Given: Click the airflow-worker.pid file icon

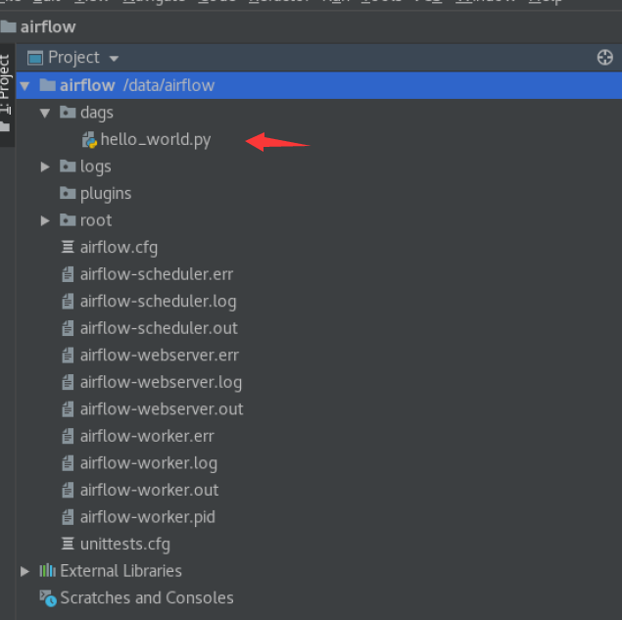Looking at the screenshot, I should (x=68, y=517).
